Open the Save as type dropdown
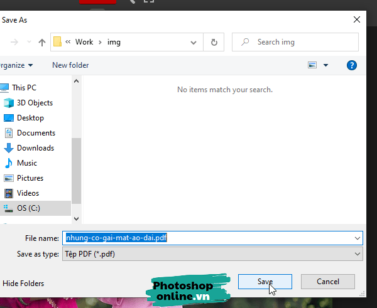377x308 pixels. tap(213, 254)
